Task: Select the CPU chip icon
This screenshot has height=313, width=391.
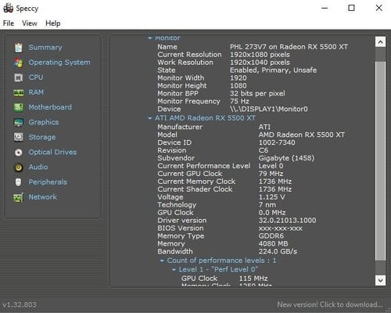Action: 19,77
